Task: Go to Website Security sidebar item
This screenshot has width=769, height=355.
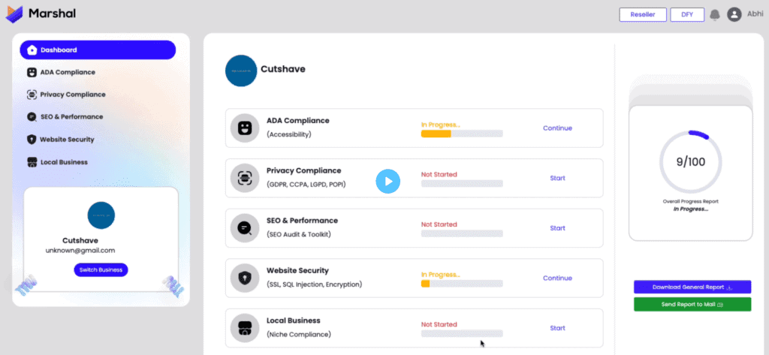Action: 67,139
